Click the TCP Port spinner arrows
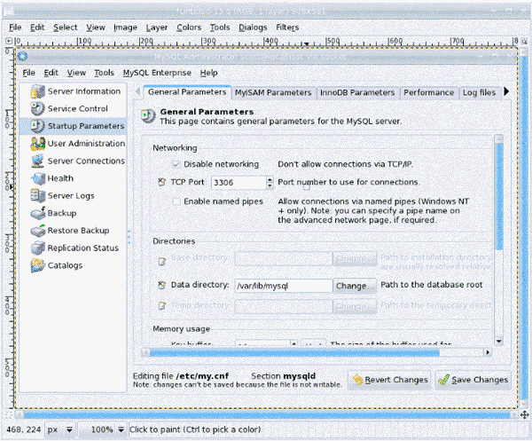This screenshot has width=532, height=441. click(270, 183)
